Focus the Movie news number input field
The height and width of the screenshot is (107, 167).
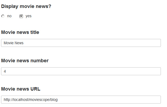81,71
